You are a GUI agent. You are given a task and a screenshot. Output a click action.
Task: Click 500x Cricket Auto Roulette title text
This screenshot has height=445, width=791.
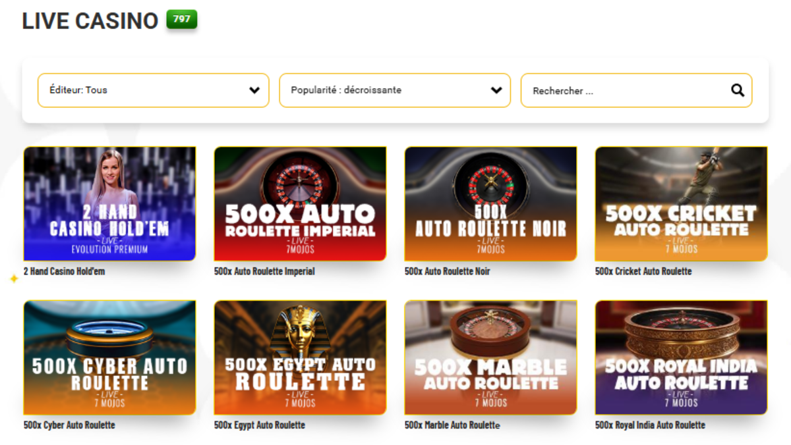coord(643,271)
